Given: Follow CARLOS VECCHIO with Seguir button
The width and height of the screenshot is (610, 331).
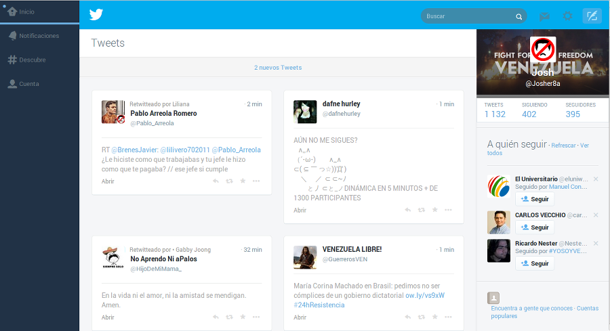Looking at the screenshot, I should (535, 227).
